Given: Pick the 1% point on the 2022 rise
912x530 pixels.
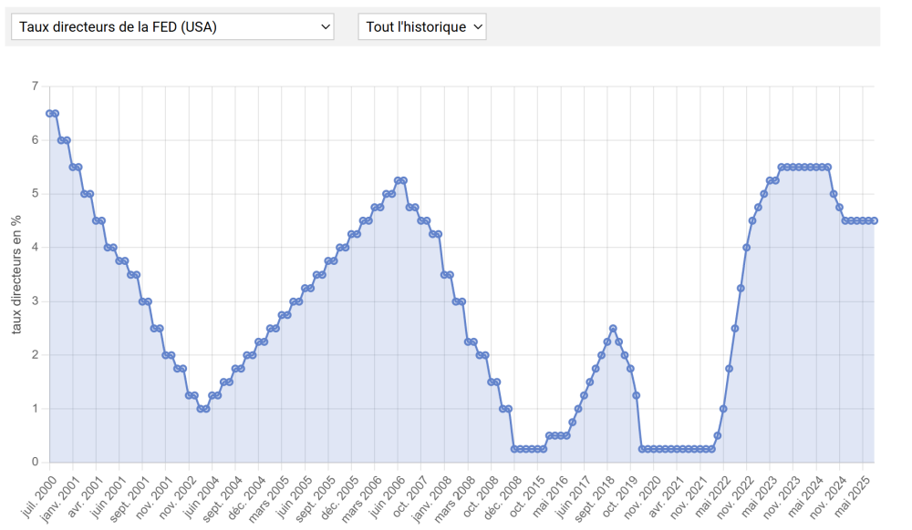Looking at the screenshot, I should [x=723, y=409].
